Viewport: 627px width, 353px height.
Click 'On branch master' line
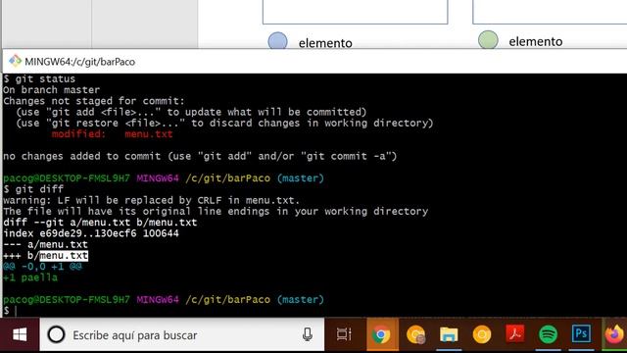pyautogui.click(x=51, y=89)
